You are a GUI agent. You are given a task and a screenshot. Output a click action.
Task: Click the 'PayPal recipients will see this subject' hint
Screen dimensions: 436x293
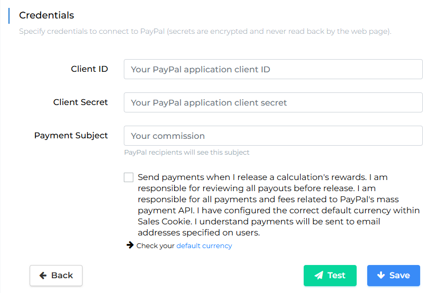coord(187,153)
